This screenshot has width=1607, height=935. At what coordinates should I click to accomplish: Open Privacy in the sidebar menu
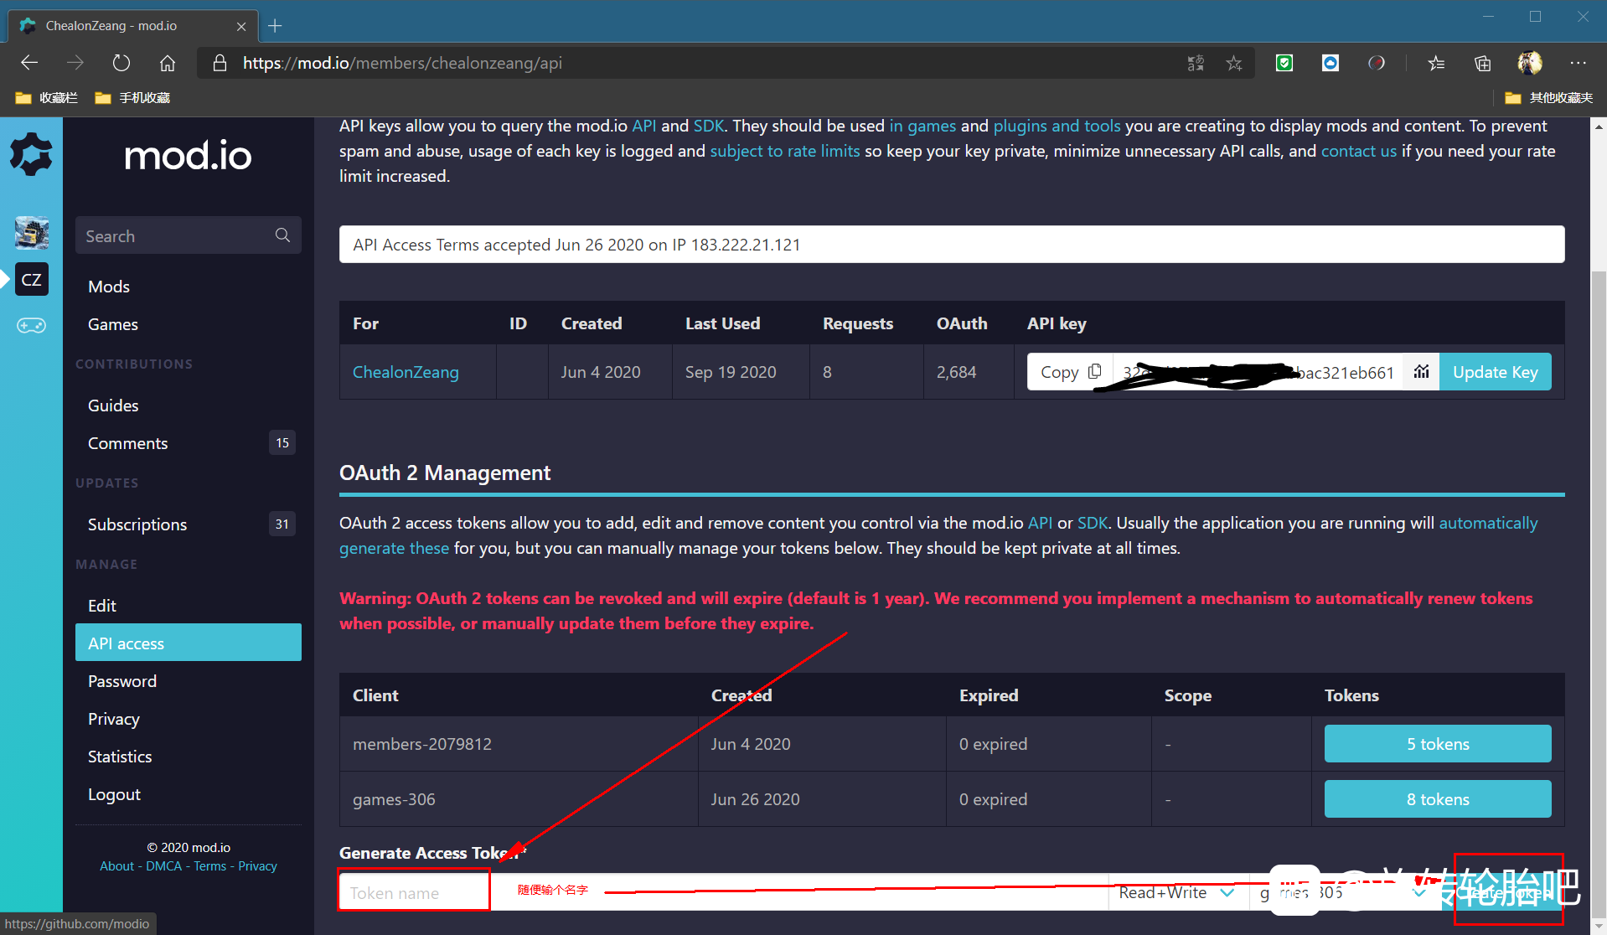click(x=114, y=719)
